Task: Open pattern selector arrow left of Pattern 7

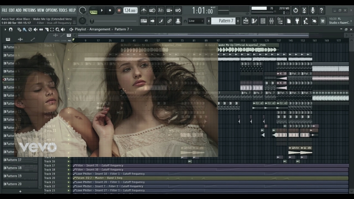Action: tap(209, 21)
